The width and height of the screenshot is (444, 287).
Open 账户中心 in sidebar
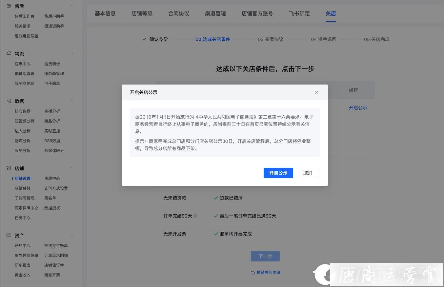tap(23, 245)
